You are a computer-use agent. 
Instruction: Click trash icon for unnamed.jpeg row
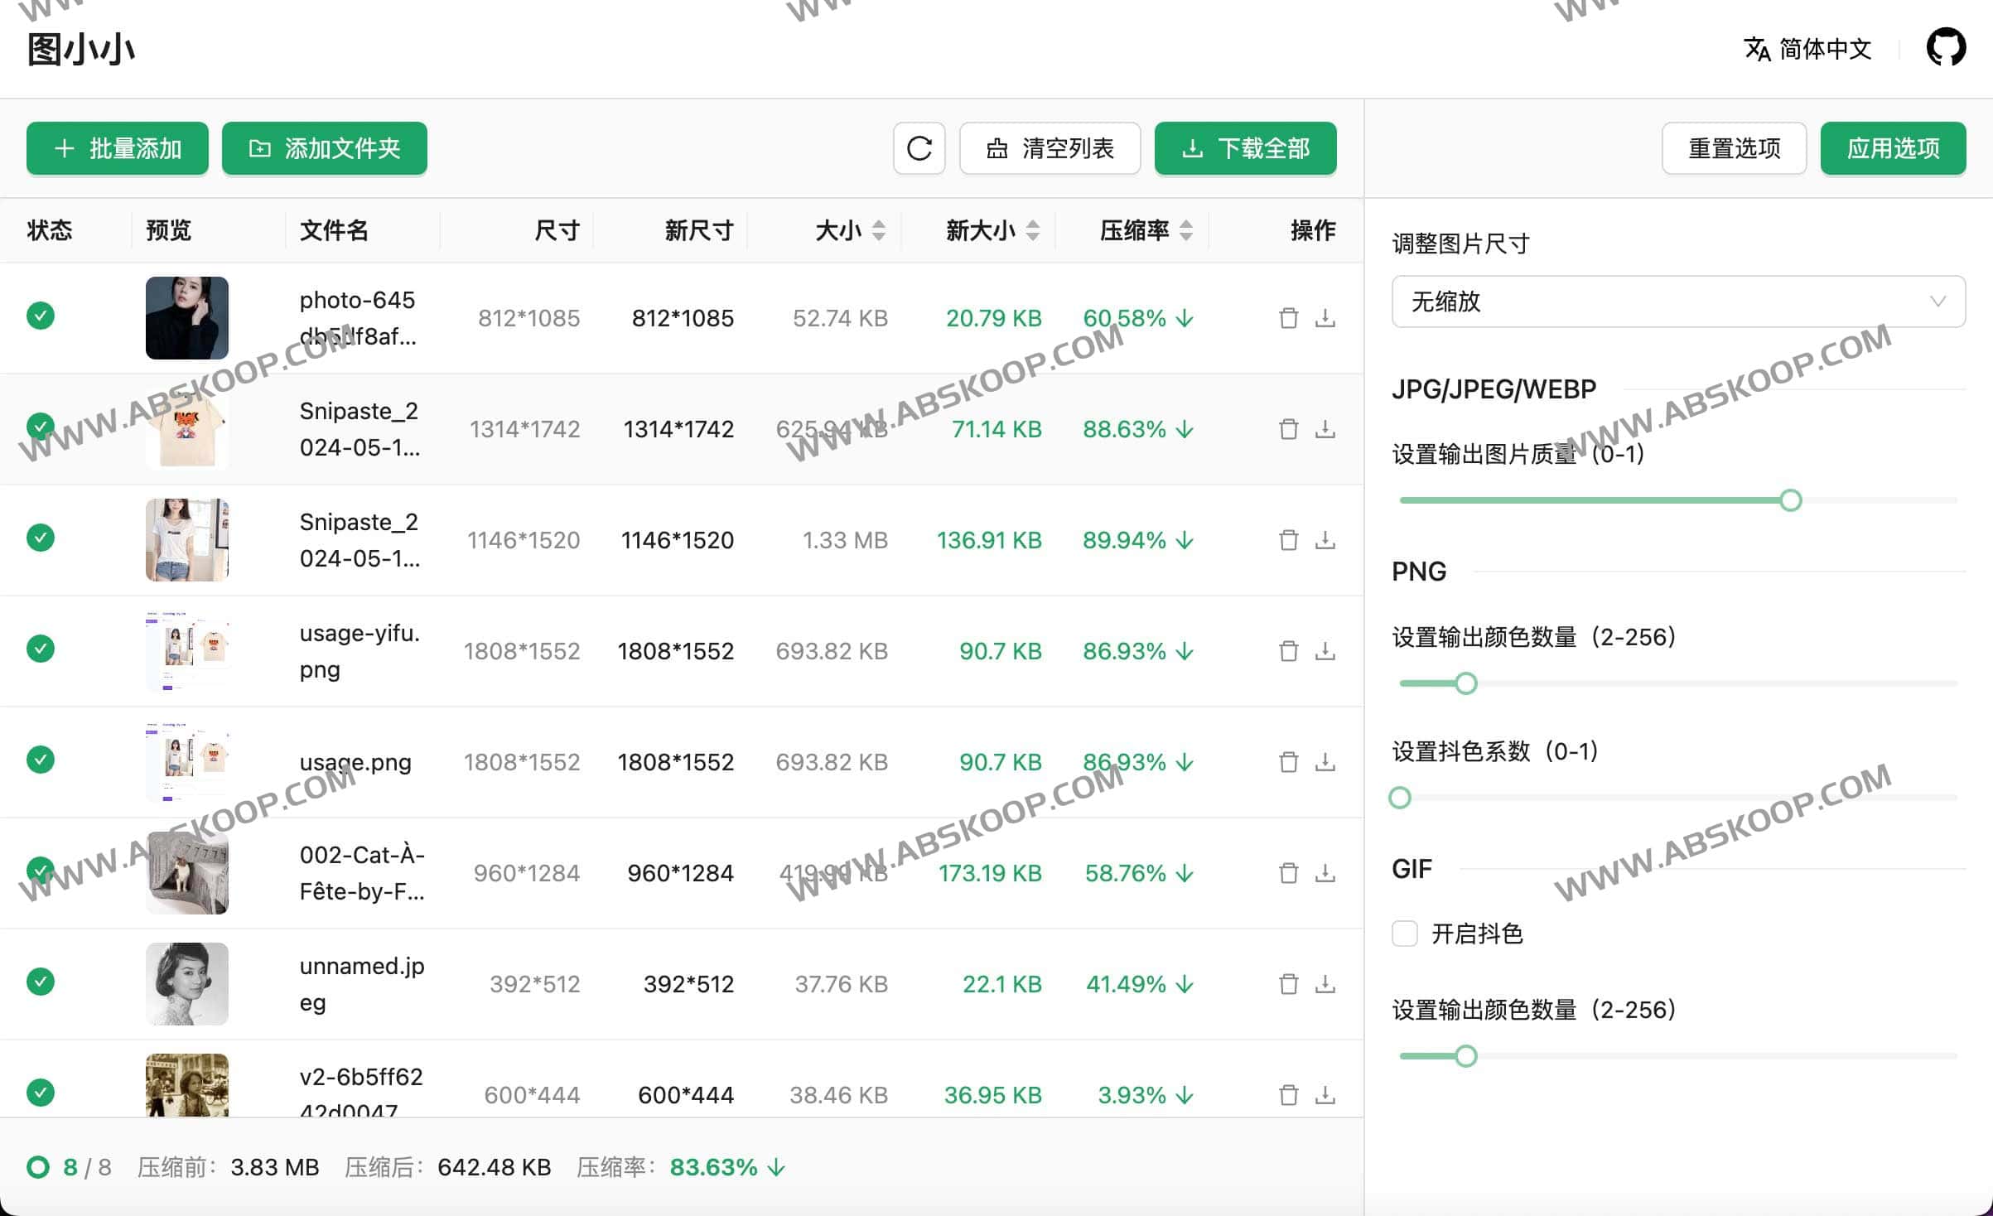[x=1288, y=984]
